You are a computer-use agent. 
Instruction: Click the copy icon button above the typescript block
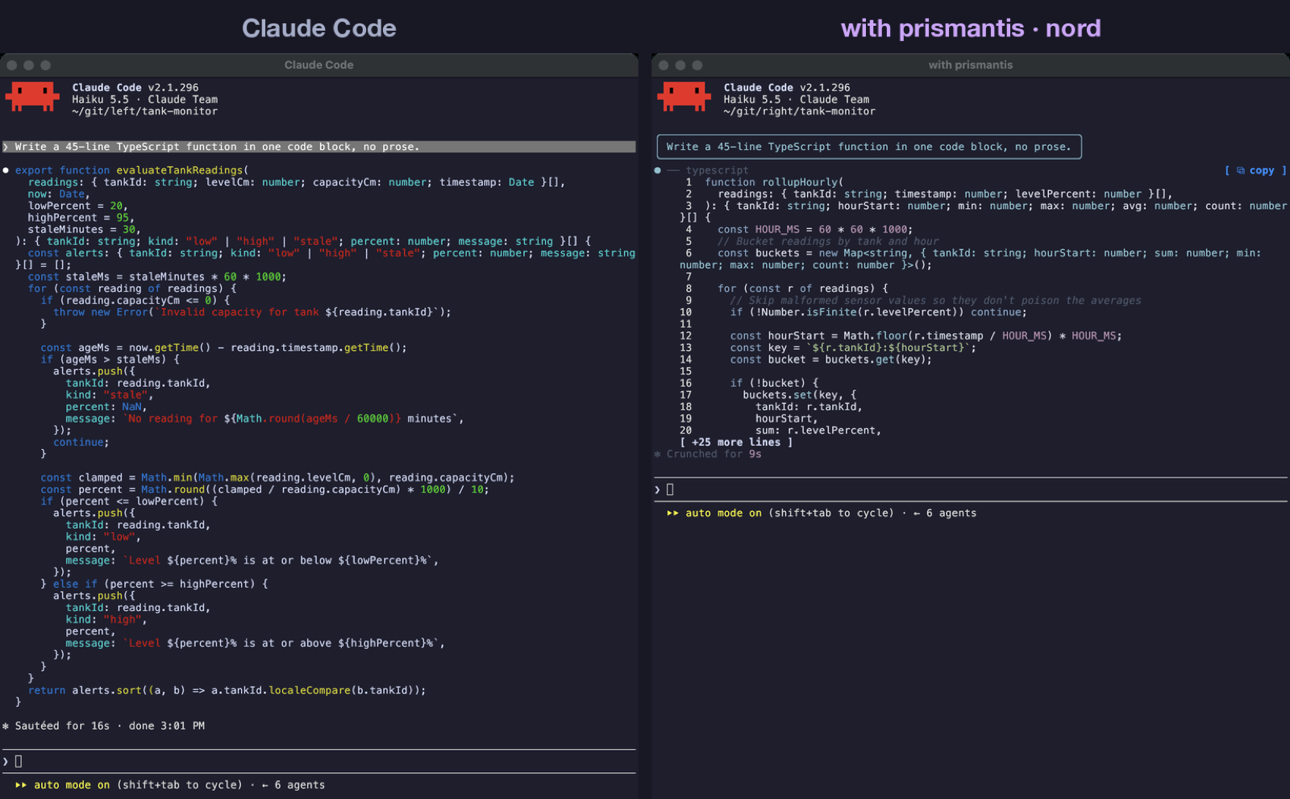pos(1255,170)
